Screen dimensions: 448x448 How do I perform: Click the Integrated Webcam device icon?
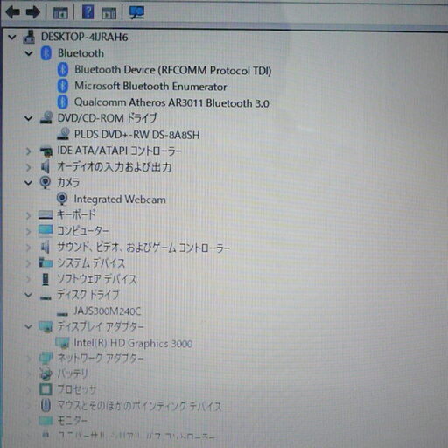coord(62,199)
